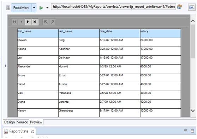Jump to the last report page
197x139 pixels.
[x=35, y=22]
